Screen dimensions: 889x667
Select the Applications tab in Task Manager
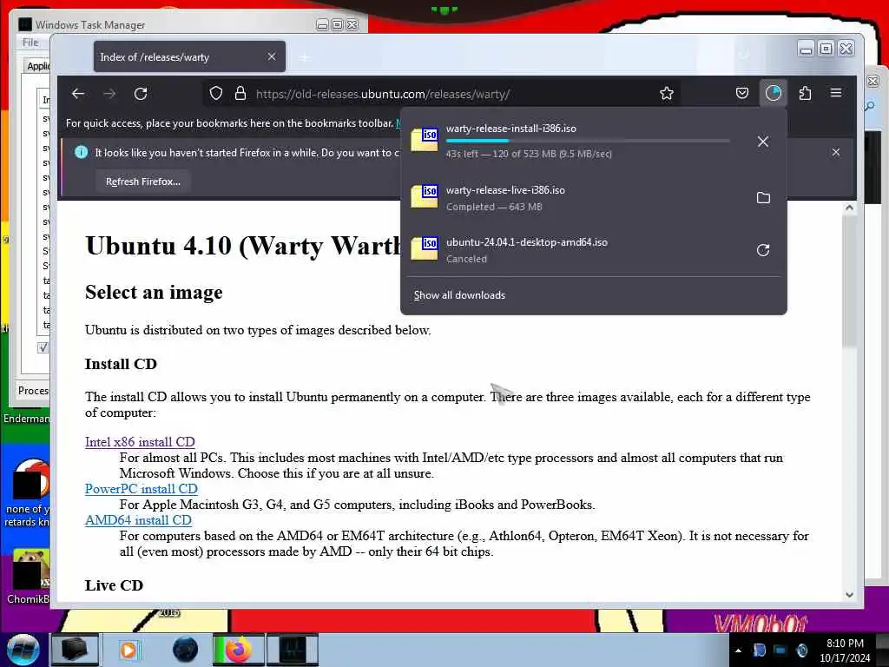point(37,66)
